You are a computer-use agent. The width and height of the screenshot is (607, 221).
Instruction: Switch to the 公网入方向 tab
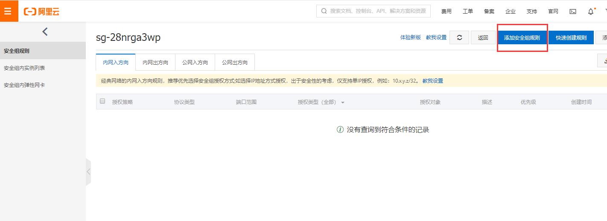(x=195, y=62)
